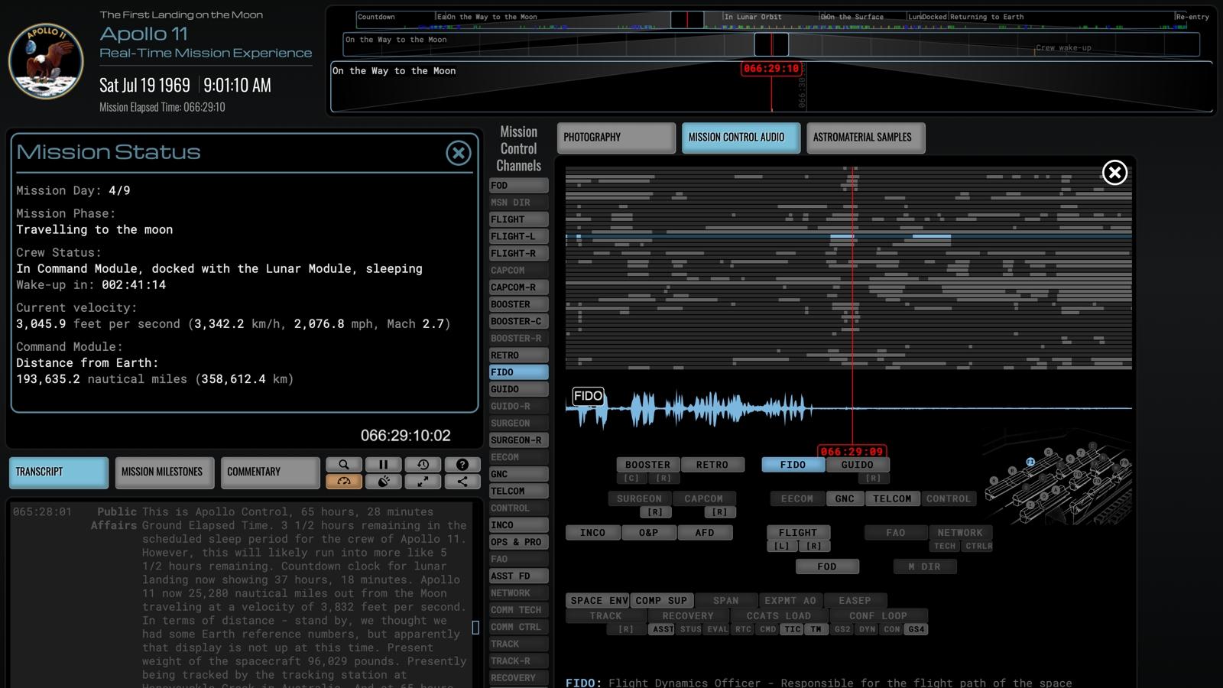Close the Mission Control Audio panel
The width and height of the screenshot is (1223, 688).
click(1114, 173)
